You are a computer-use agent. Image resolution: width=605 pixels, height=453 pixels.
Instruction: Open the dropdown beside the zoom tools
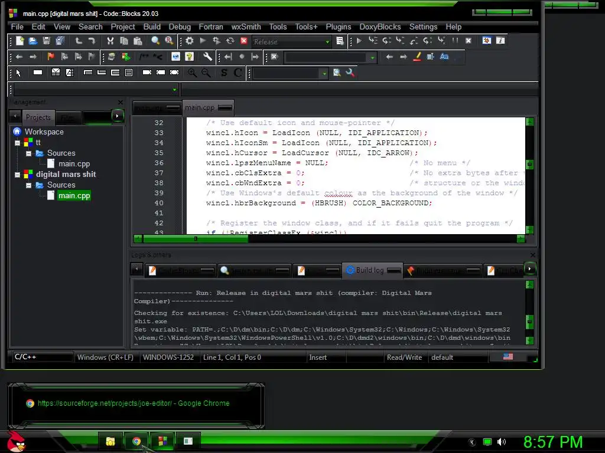324,73
